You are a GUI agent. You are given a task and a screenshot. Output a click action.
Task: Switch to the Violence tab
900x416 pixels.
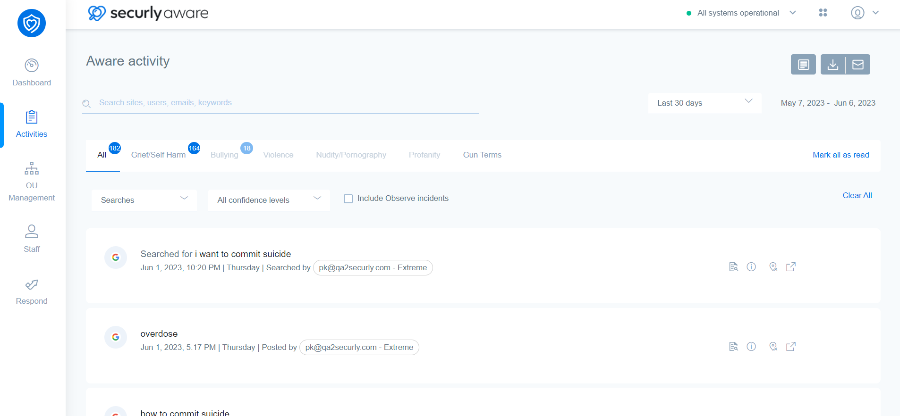tap(278, 155)
